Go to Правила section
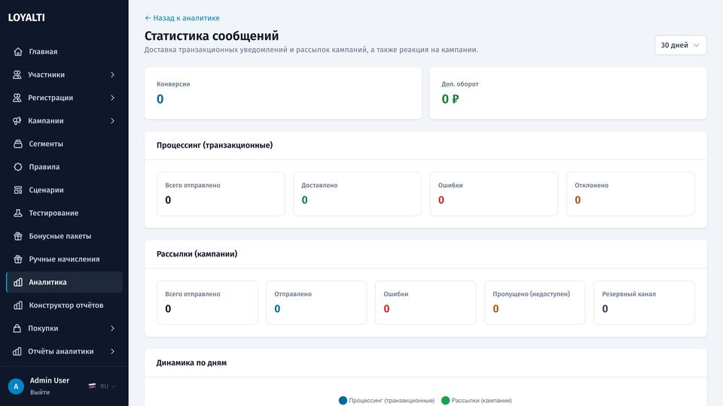Viewport: 723px width, 406px height. [x=64, y=167]
